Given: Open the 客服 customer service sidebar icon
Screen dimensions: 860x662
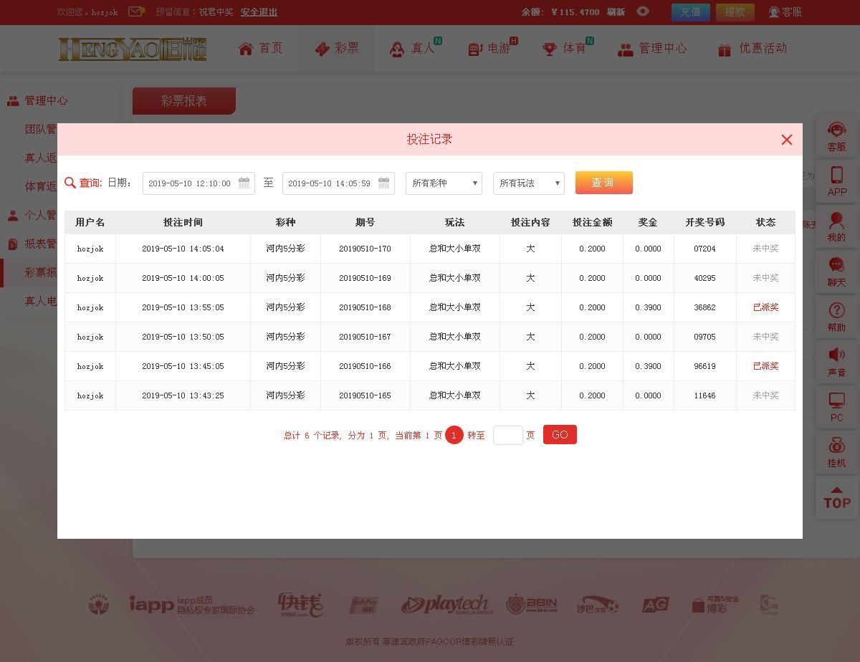Looking at the screenshot, I should (x=836, y=136).
